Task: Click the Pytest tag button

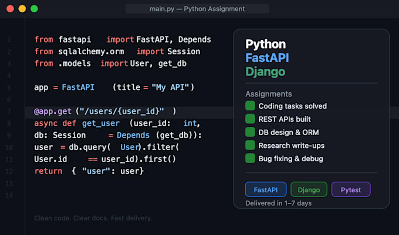Action: (351, 189)
